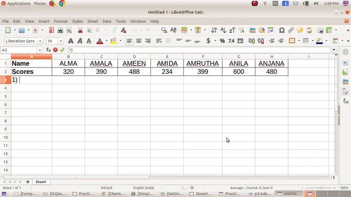Toggle align left
This screenshot has width=351, height=197.
click(x=129, y=41)
